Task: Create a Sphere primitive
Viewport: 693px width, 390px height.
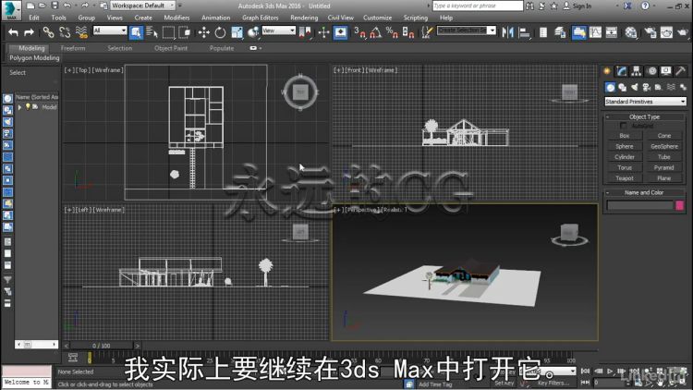Action: 624,146
